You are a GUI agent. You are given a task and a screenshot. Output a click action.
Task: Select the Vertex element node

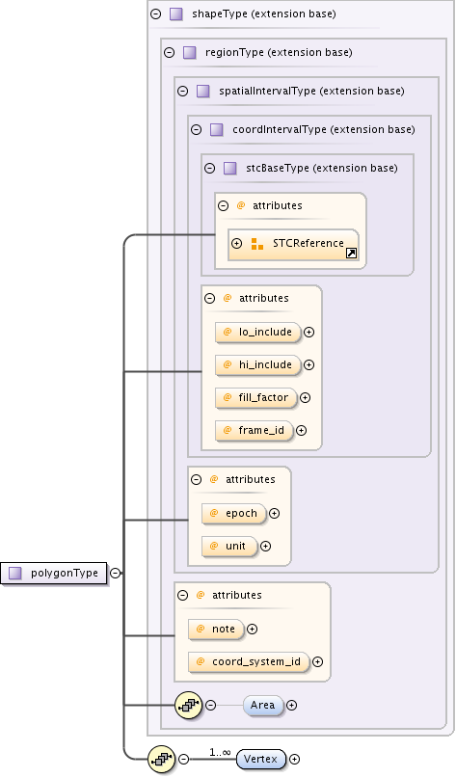(261, 759)
